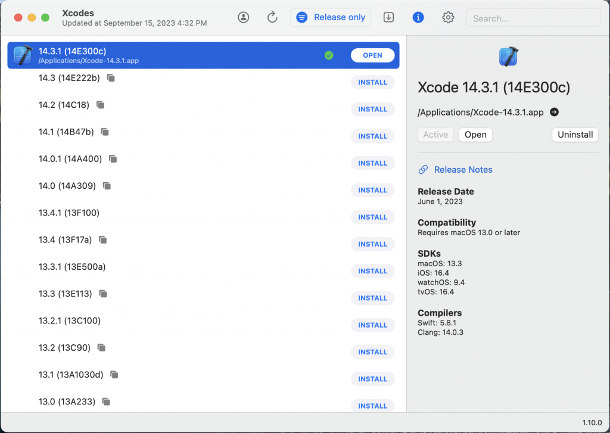Copy icon beside 14.2 (14C18)

tap(100, 105)
